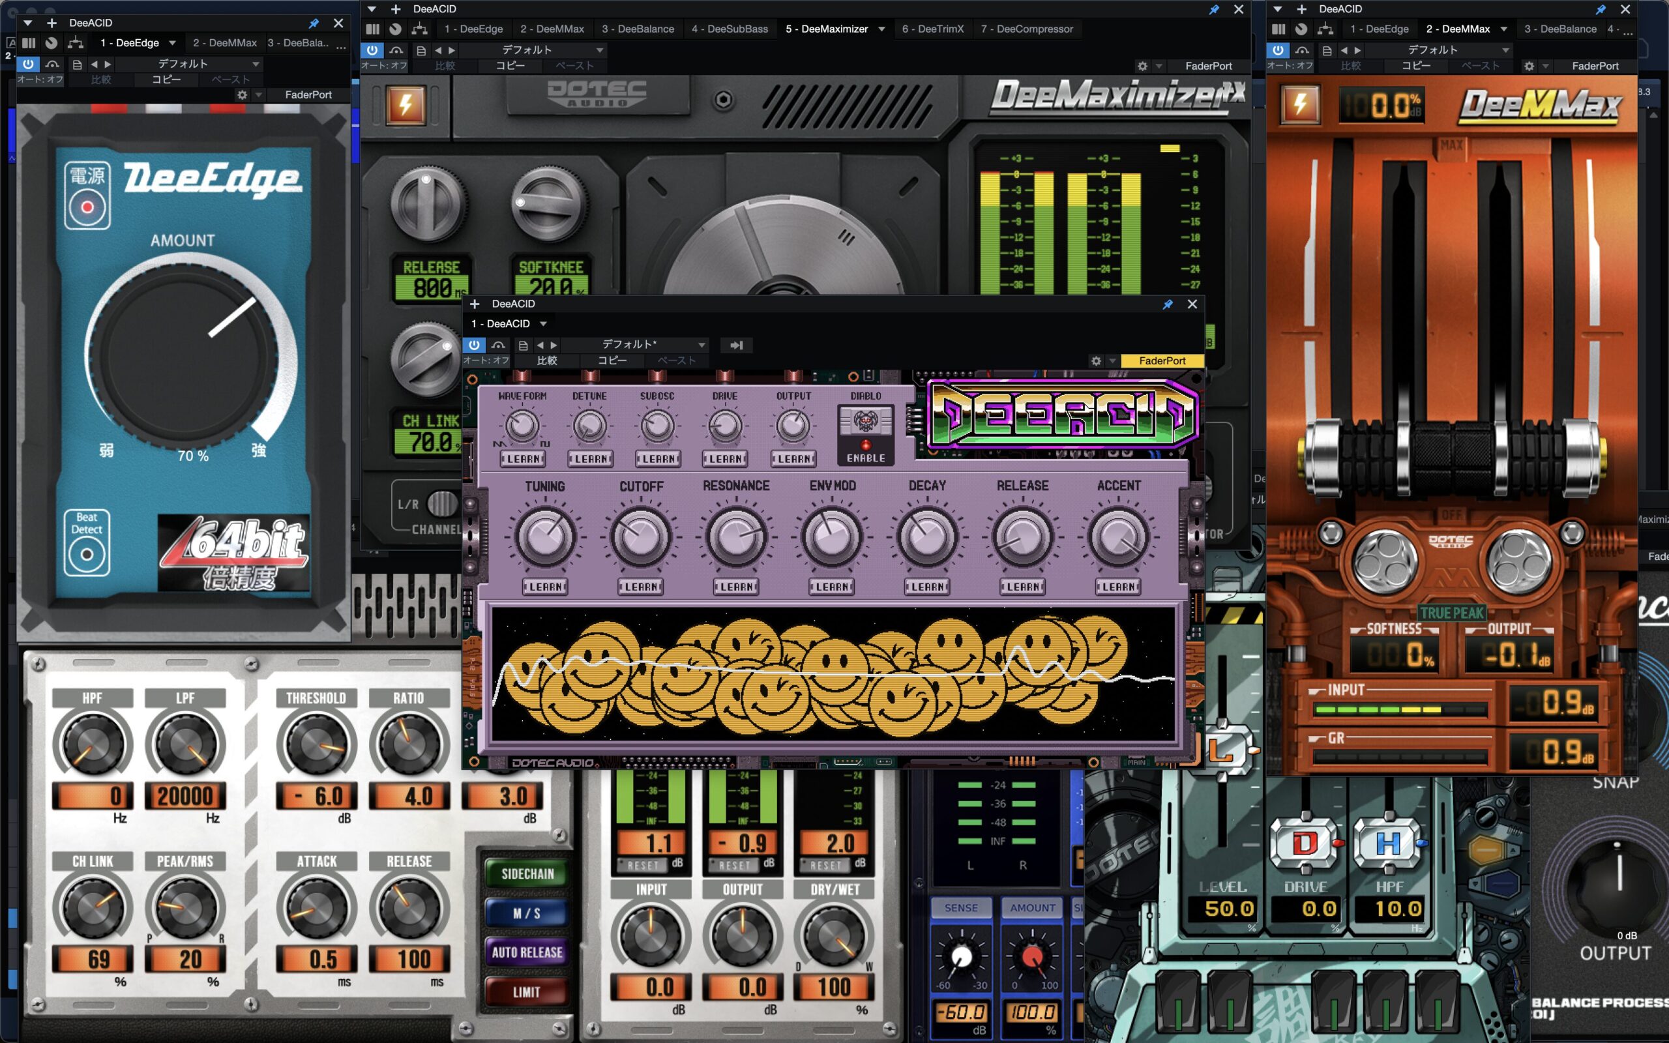Click LEARN under WAVE FORM knob

522,459
